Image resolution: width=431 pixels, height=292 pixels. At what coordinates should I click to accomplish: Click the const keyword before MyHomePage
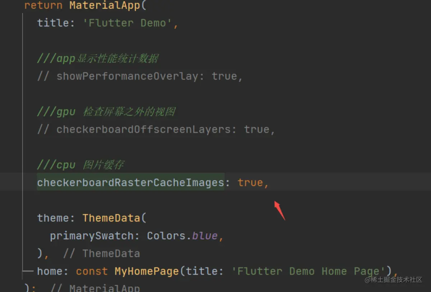click(x=92, y=271)
